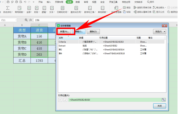Click the 全部 all functions icon
Viewport: 178px width, 114px height.
pos(29,8)
